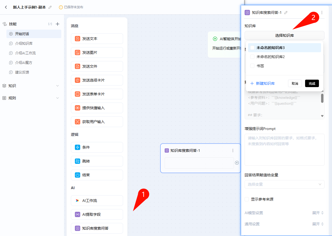Click the 书签 label in the list

tap(260, 66)
